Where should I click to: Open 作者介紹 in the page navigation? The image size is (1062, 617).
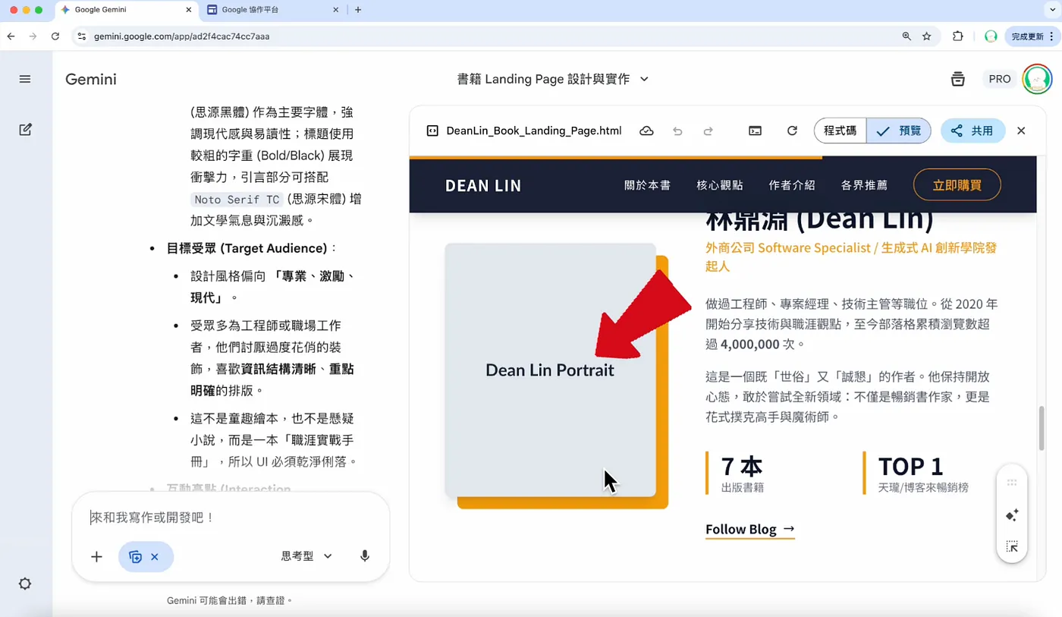tap(792, 185)
